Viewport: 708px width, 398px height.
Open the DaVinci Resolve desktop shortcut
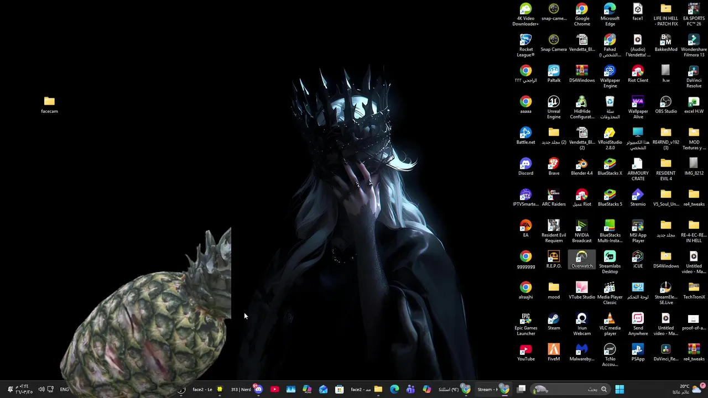(694, 76)
